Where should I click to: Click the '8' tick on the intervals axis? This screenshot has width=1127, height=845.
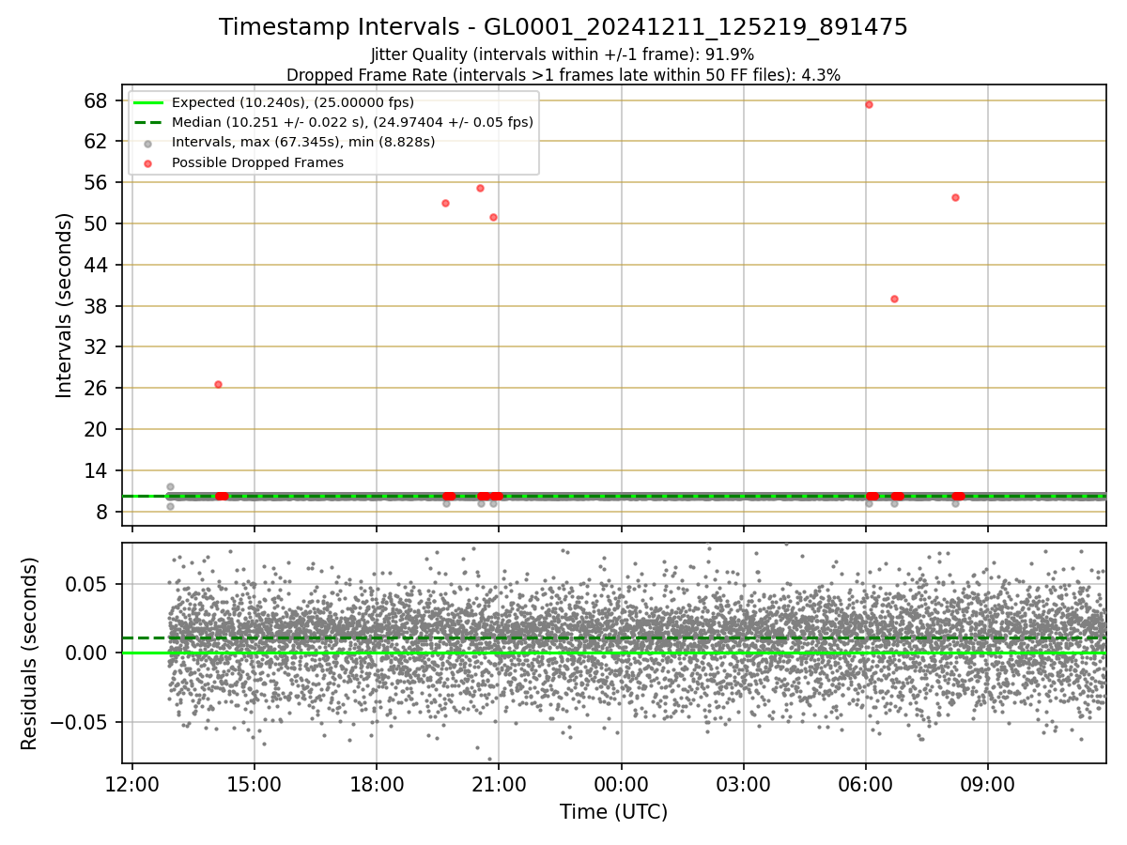(102, 512)
